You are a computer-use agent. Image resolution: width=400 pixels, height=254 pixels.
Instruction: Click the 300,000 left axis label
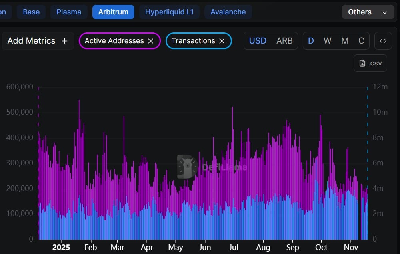tap(20, 163)
